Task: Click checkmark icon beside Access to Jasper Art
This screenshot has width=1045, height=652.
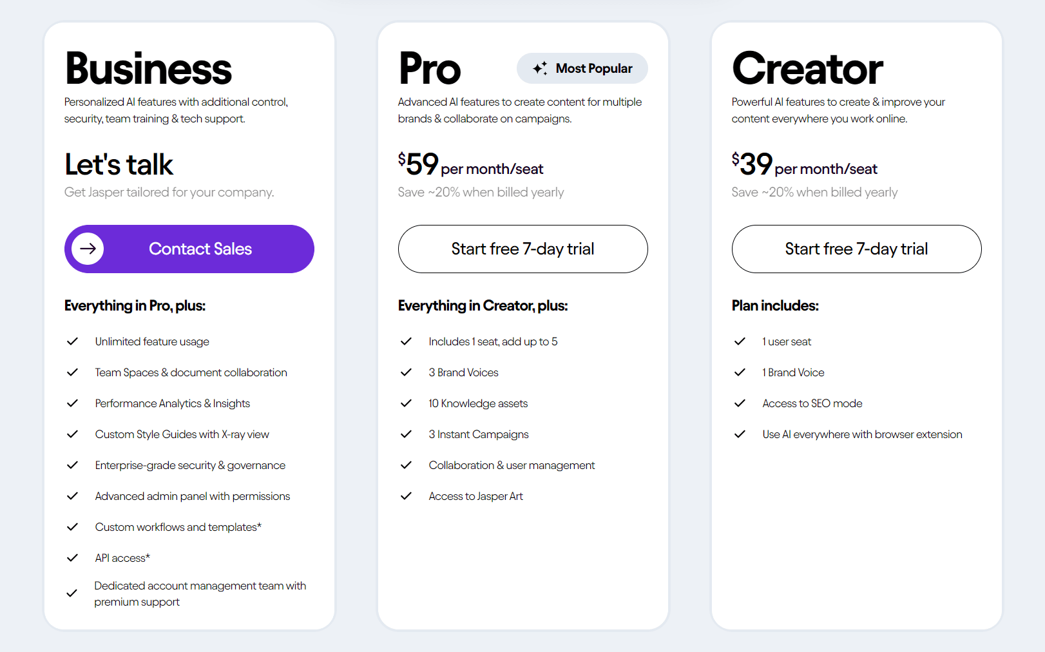Action: click(x=406, y=496)
